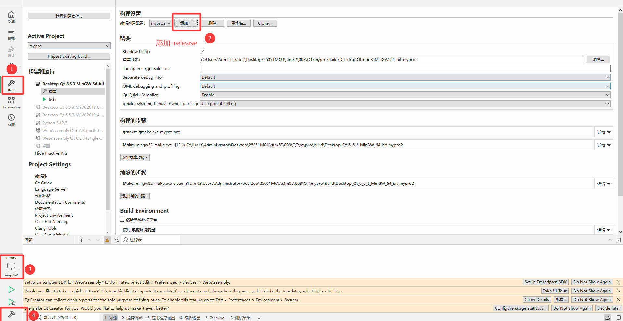Image resolution: width=623 pixels, height=321 pixels.
Task: Open Add Clean Step (添加清除步骤) menu
Action: click(x=135, y=196)
